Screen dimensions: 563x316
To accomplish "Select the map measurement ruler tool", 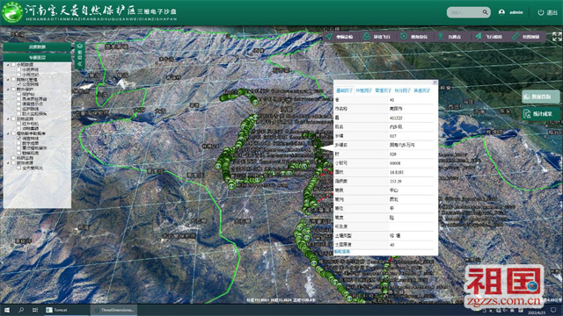I will pos(515,37).
